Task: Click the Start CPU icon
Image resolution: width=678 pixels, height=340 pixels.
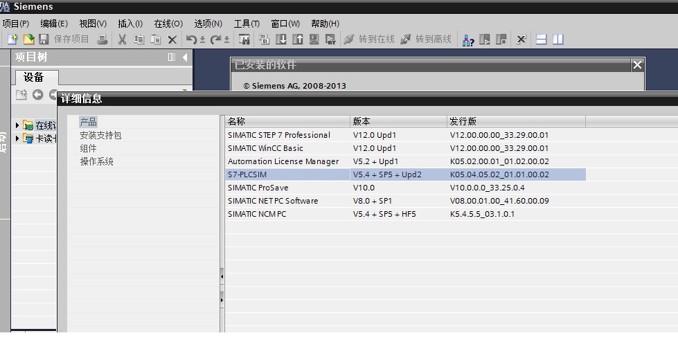Action: (x=485, y=39)
